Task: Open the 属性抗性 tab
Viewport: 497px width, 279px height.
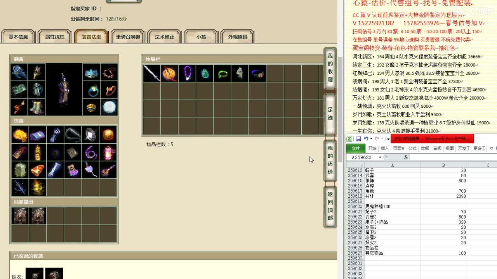Action: [x=55, y=37]
